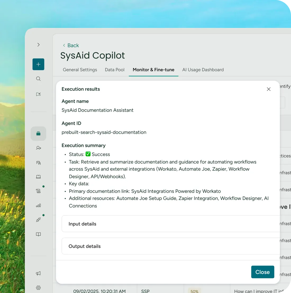This screenshot has height=293, width=291.
Task: Select the highlighted service desk stack icon
Action: tap(38, 134)
